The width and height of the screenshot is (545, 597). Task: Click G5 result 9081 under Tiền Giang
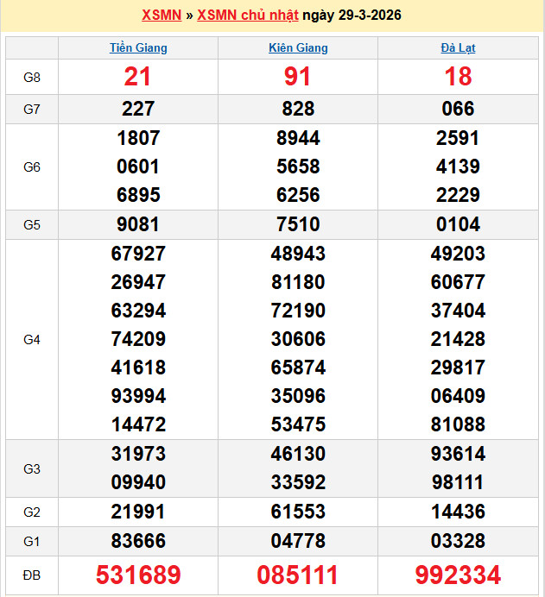(x=138, y=224)
